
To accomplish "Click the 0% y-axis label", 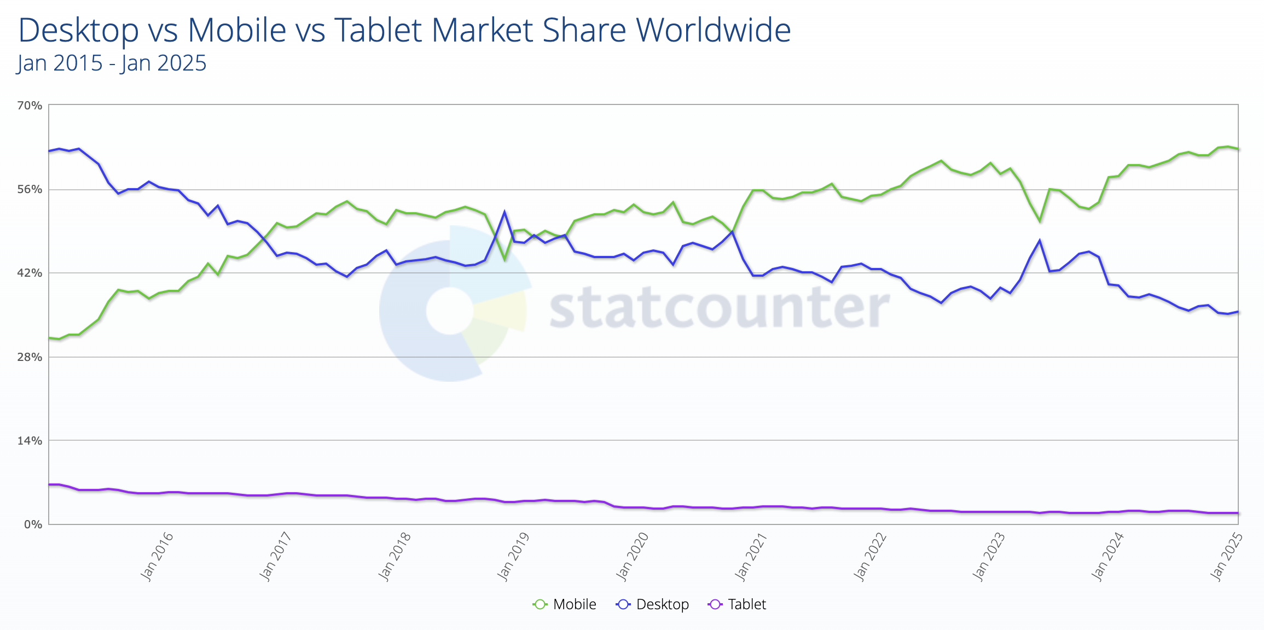I will (x=33, y=524).
